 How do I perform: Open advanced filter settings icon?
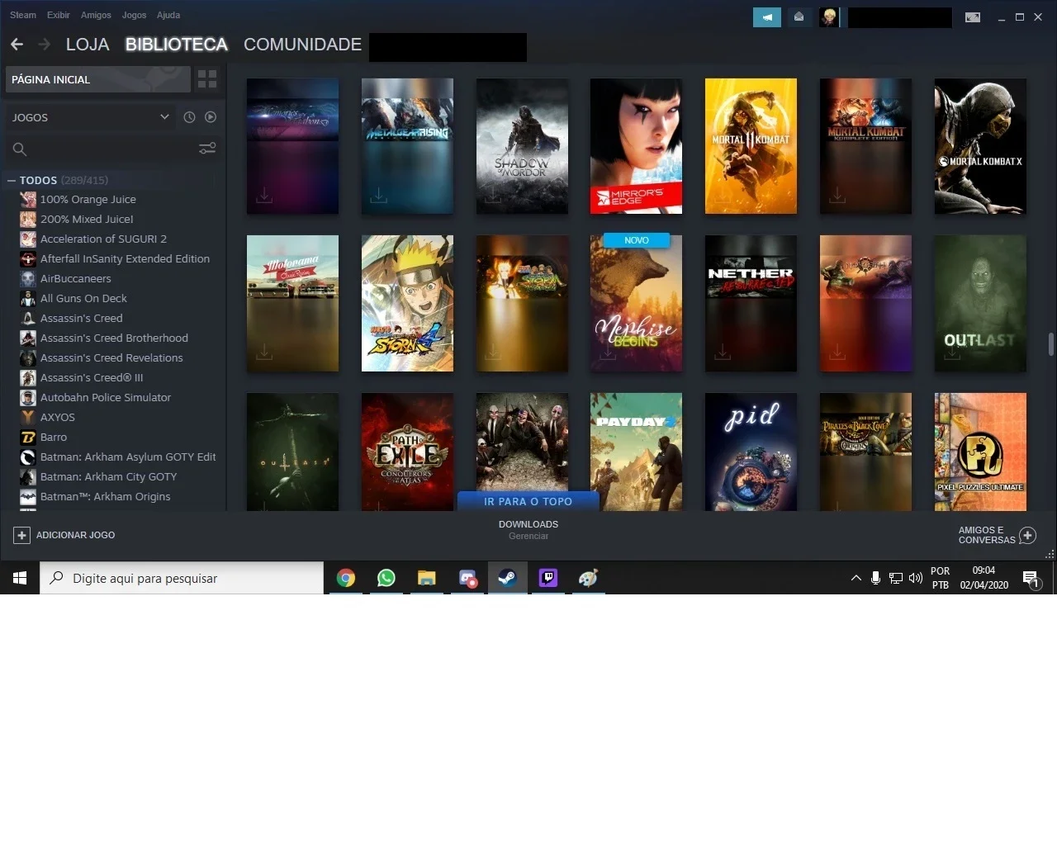coord(207,149)
